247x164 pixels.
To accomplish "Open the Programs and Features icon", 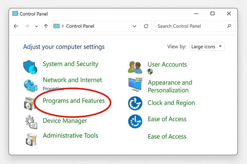I will coord(29,103).
